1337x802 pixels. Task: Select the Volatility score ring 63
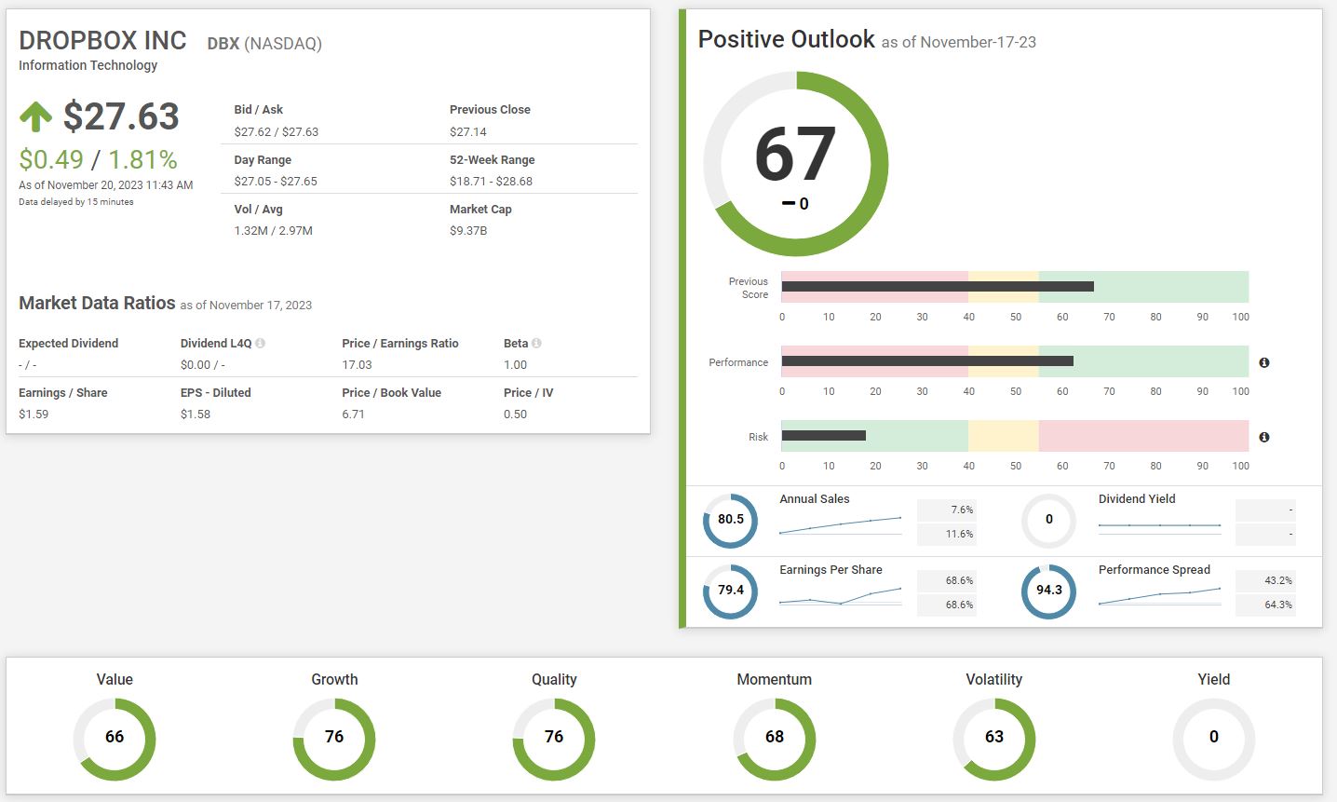[x=994, y=739]
